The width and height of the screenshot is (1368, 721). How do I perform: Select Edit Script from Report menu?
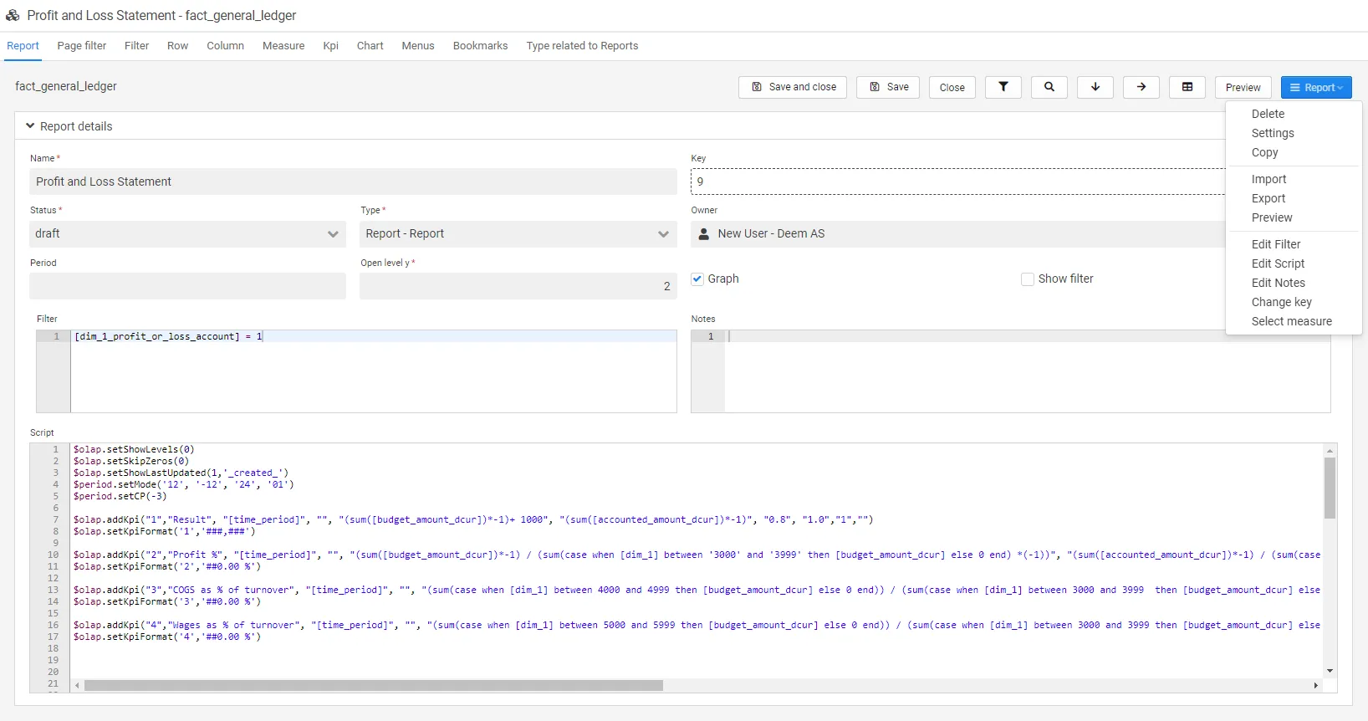[1278, 263]
